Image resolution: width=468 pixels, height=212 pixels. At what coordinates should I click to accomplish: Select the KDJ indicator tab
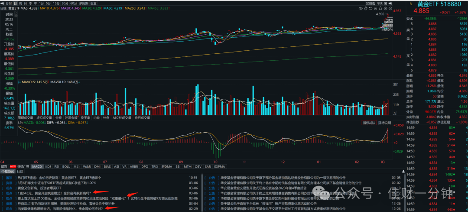49,166
